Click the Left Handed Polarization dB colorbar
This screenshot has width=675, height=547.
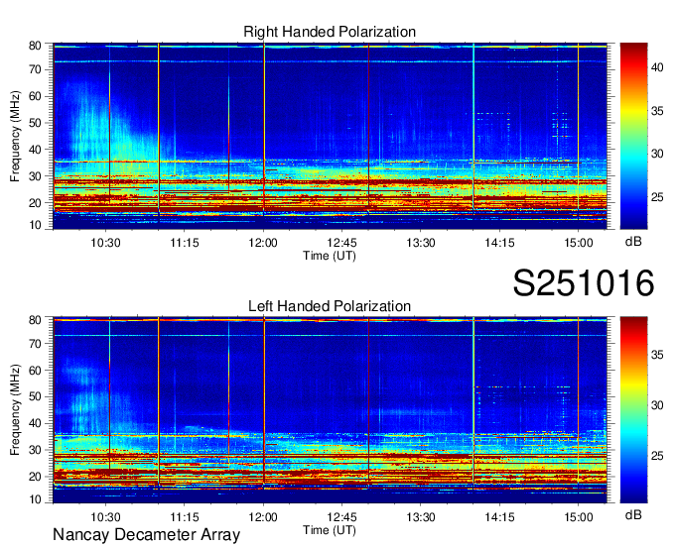point(633,410)
